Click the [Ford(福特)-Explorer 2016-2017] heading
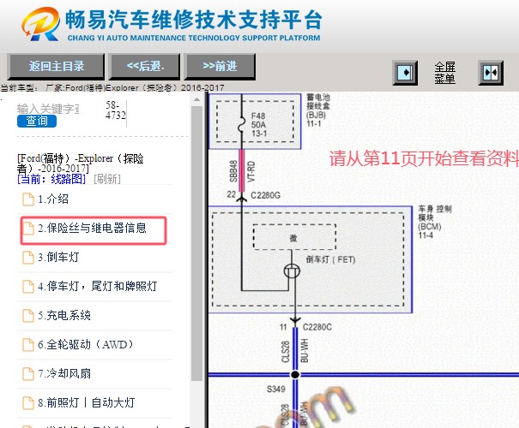This screenshot has width=519, height=428. click(x=81, y=163)
